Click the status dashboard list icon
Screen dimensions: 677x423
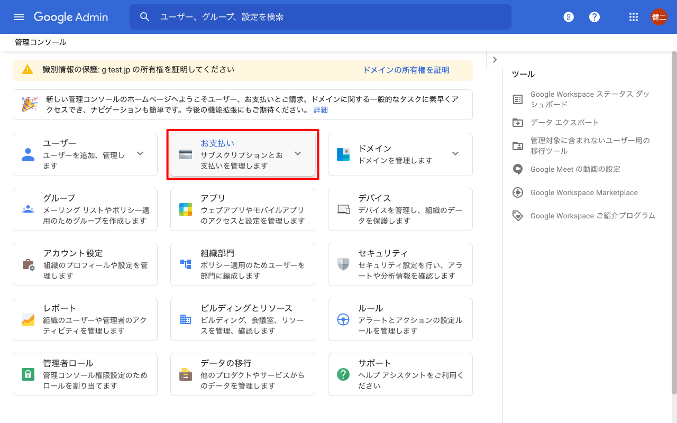[x=518, y=99]
